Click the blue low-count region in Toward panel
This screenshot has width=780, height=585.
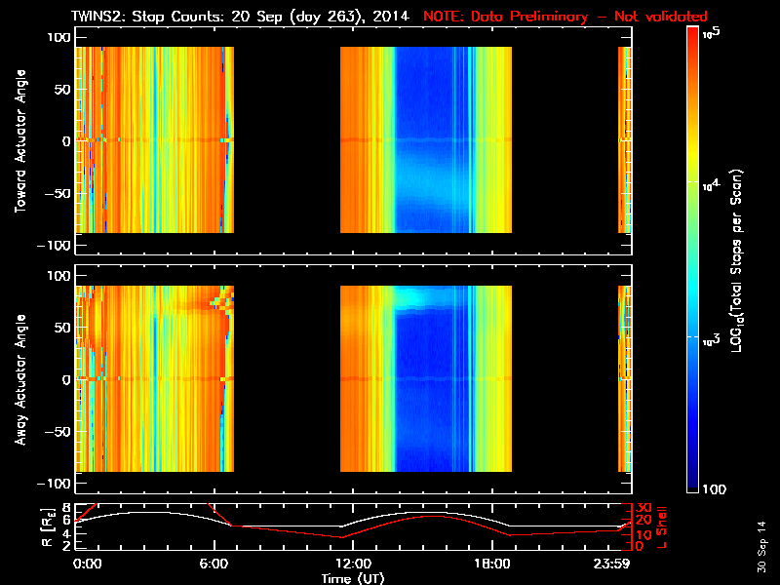point(432,139)
